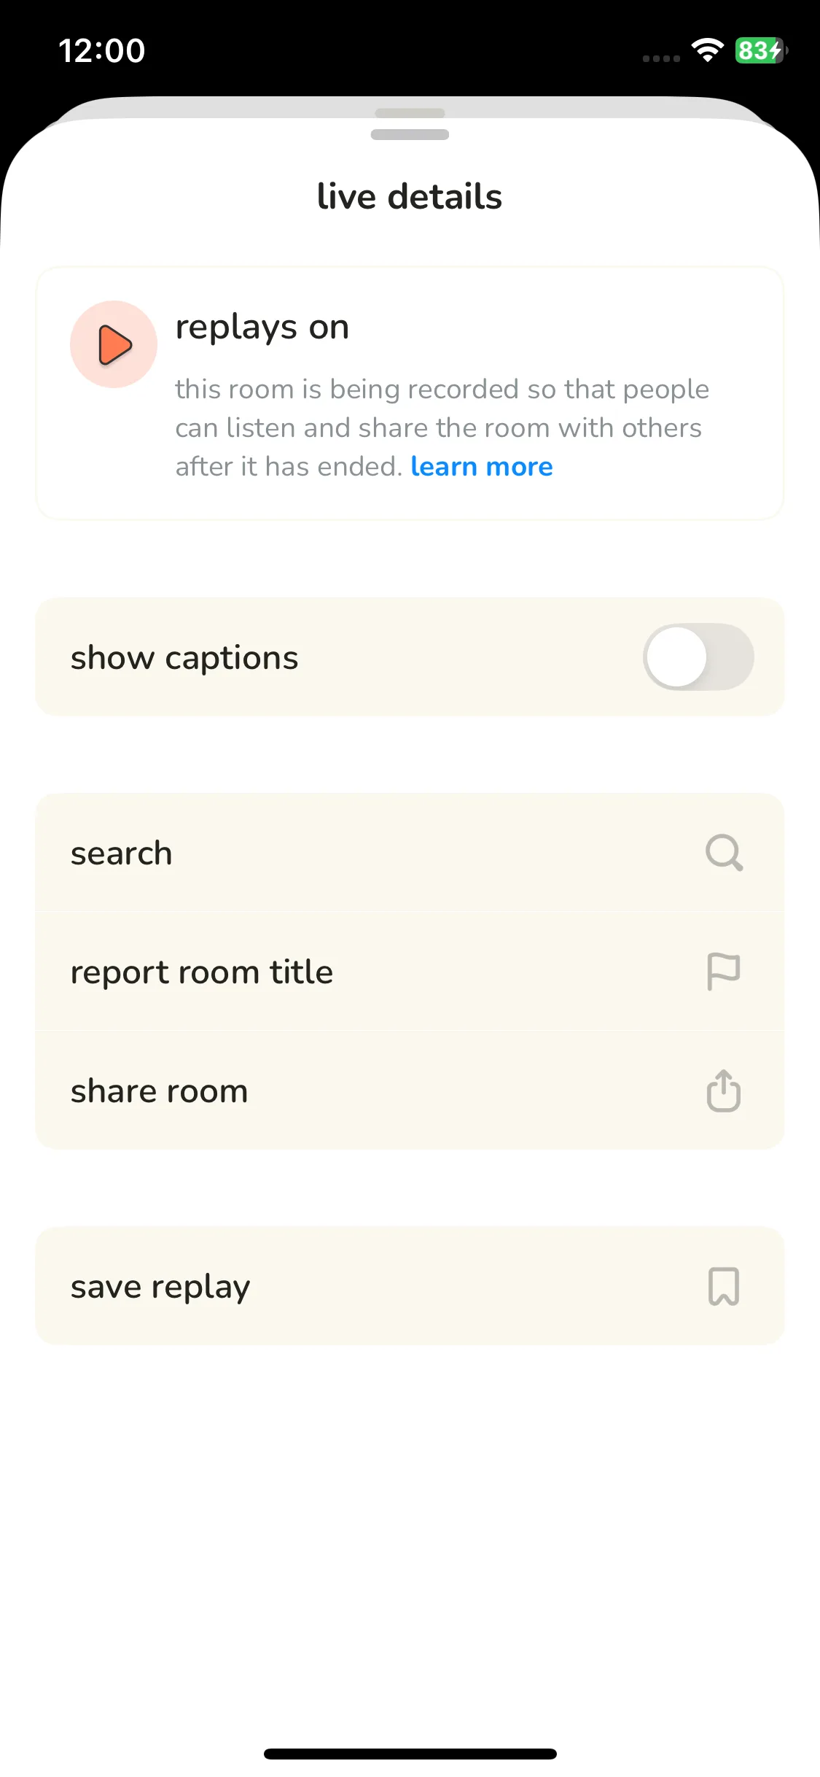820x1777 pixels.
Task: Tap the save replay label
Action: 160,1286
